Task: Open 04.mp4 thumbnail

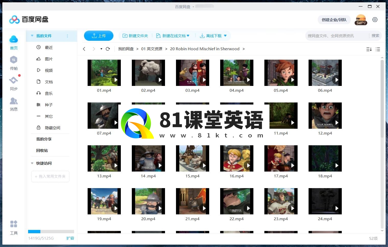Action: click(237, 73)
